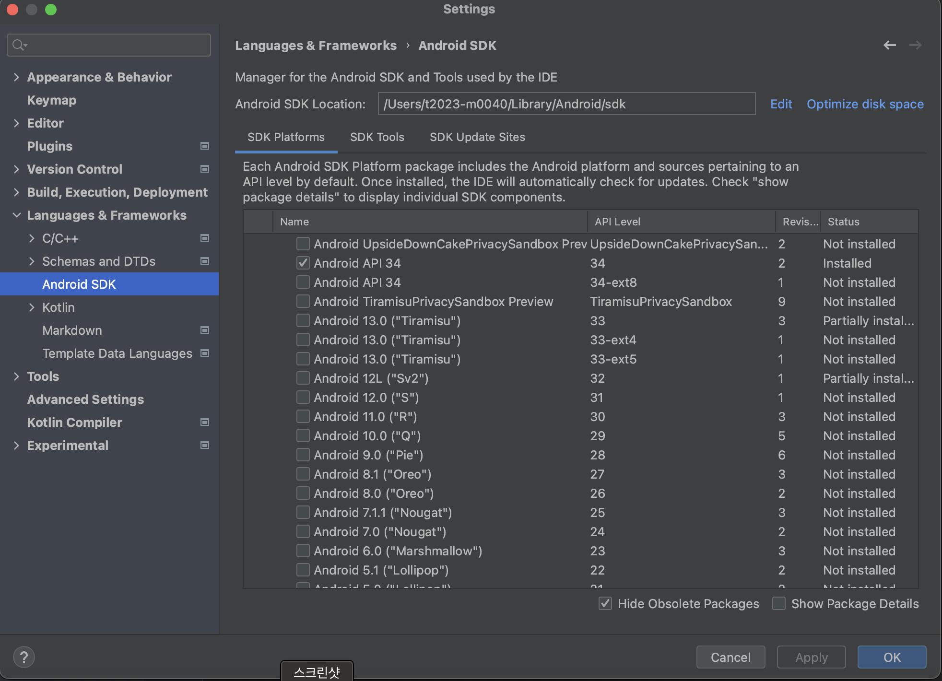Screen dimensions: 942x681
Task: Expand the C/C++ subtree
Action: (32, 238)
